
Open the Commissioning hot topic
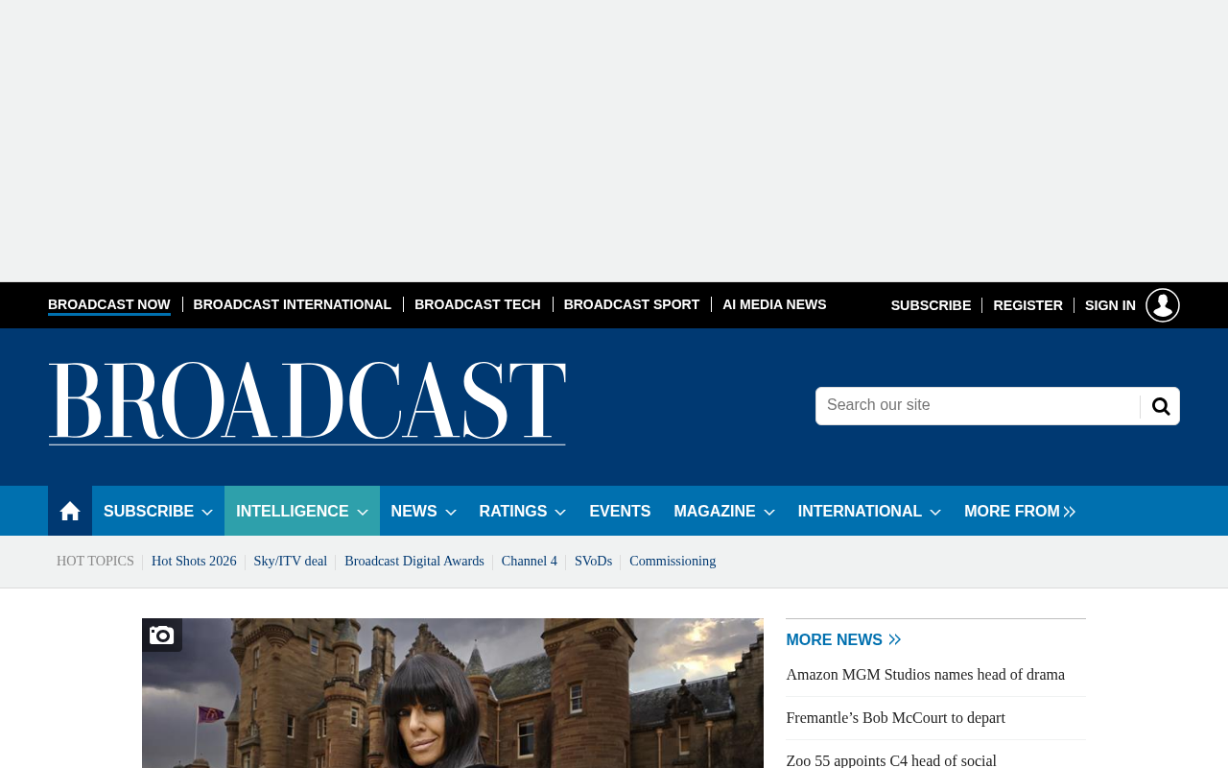tap(673, 562)
